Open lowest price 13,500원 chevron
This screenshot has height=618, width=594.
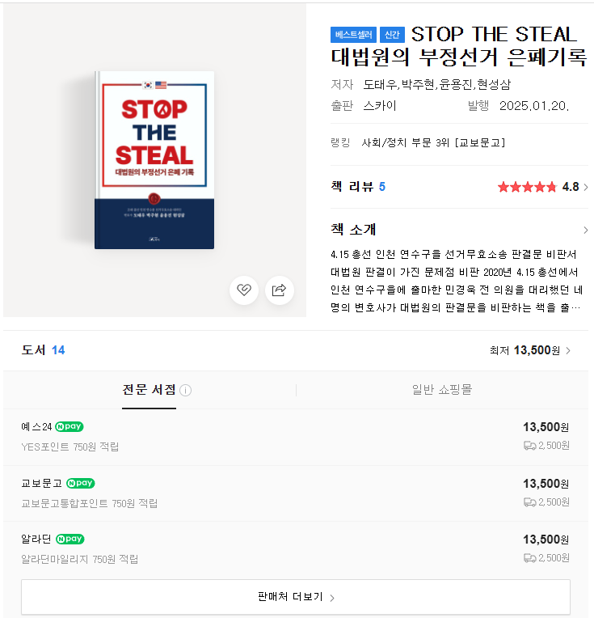[568, 350]
